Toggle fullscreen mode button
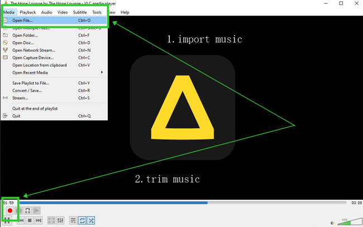The image size is (363, 227). [51, 220]
